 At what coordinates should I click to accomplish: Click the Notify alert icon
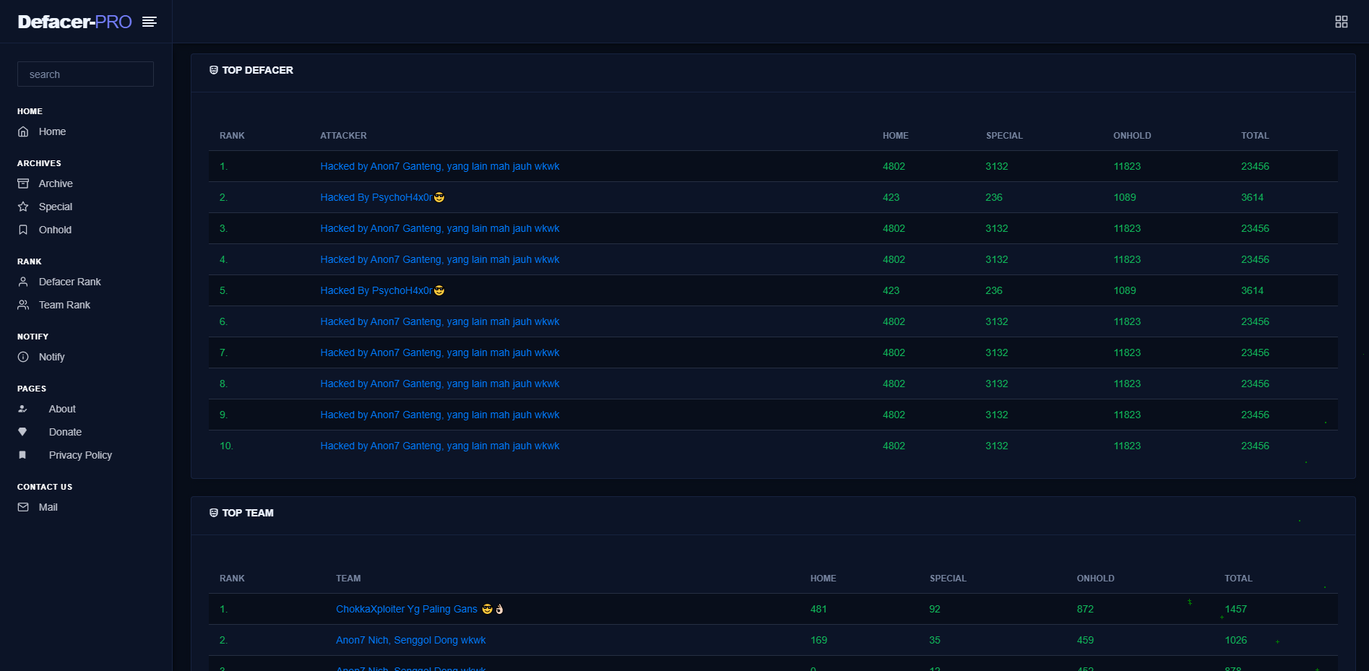pyautogui.click(x=23, y=357)
